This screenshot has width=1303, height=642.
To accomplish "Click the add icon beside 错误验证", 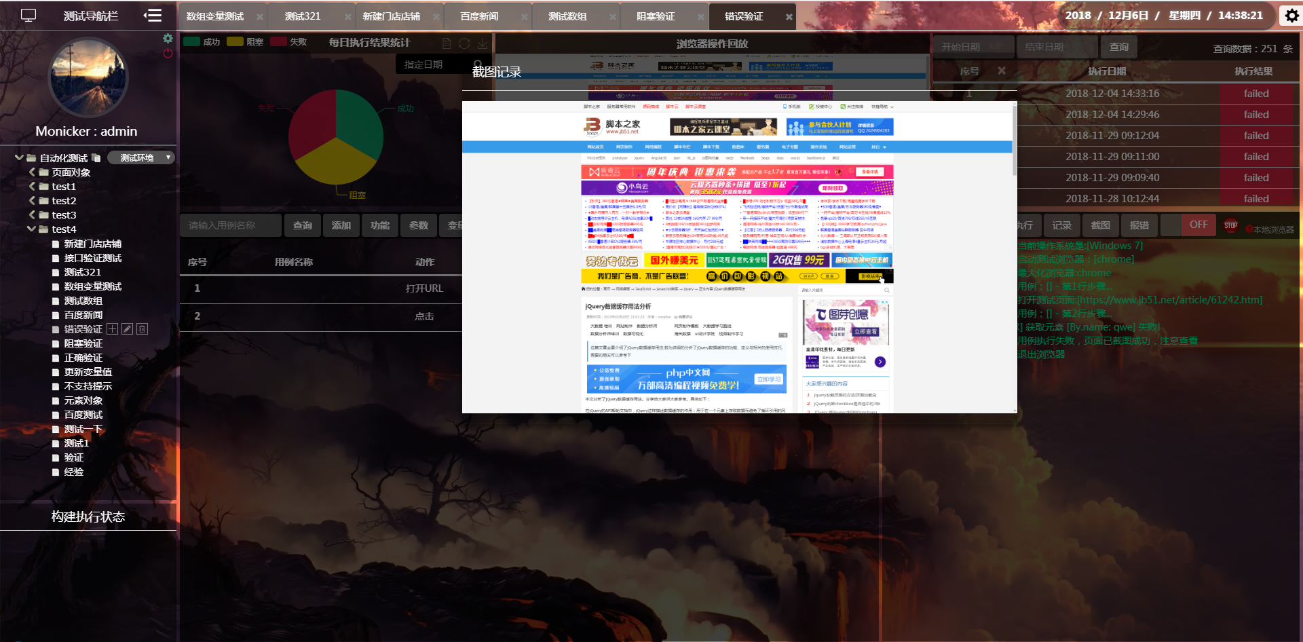I will pyautogui.click(x=113, y=329).
